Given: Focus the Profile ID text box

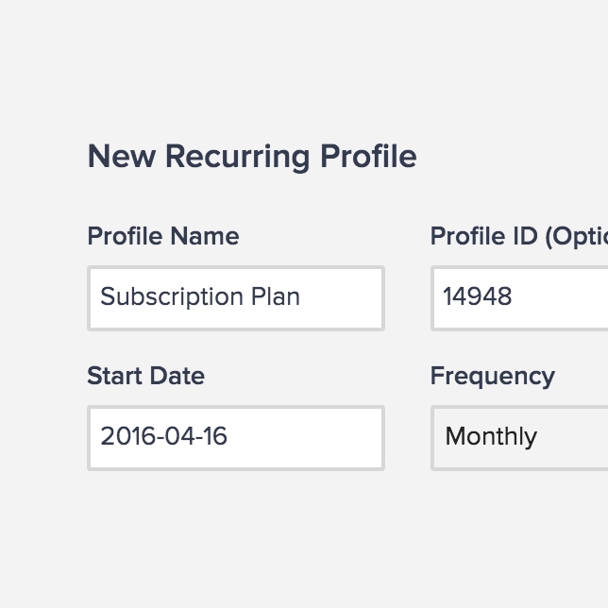Looking at the screenshot, I should tap(519, 298).
